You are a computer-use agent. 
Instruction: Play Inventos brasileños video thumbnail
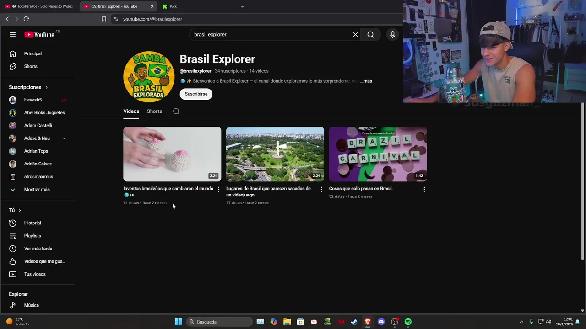172,154
